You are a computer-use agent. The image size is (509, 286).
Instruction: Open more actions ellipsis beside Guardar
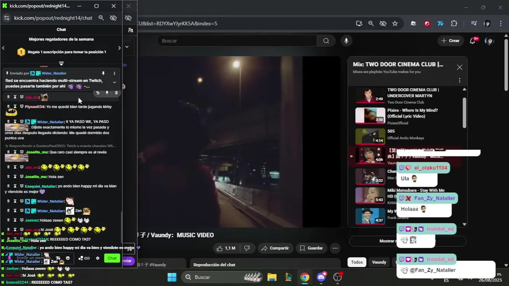335,248
